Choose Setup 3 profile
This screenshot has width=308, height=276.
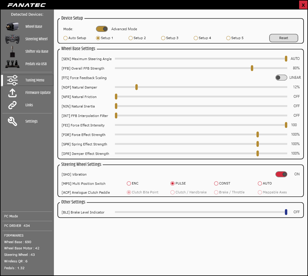point(163,38)
